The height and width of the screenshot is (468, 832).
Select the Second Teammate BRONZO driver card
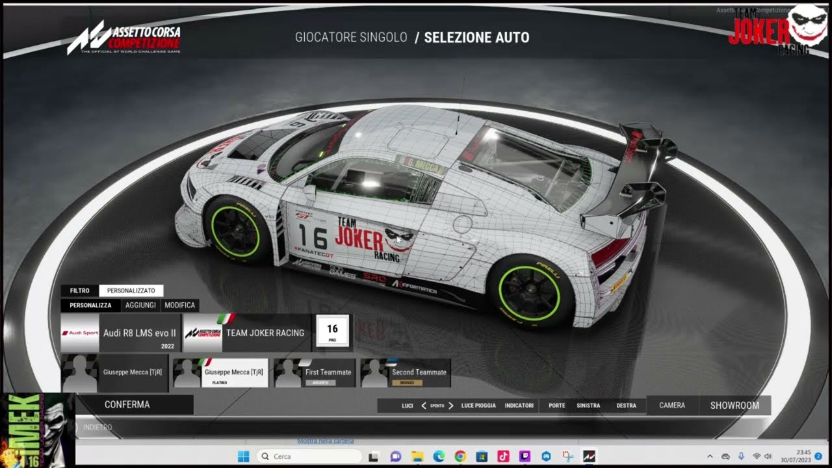[x=406, y=372]
